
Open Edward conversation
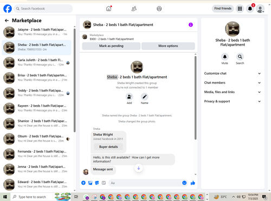(x=36, y=184)
